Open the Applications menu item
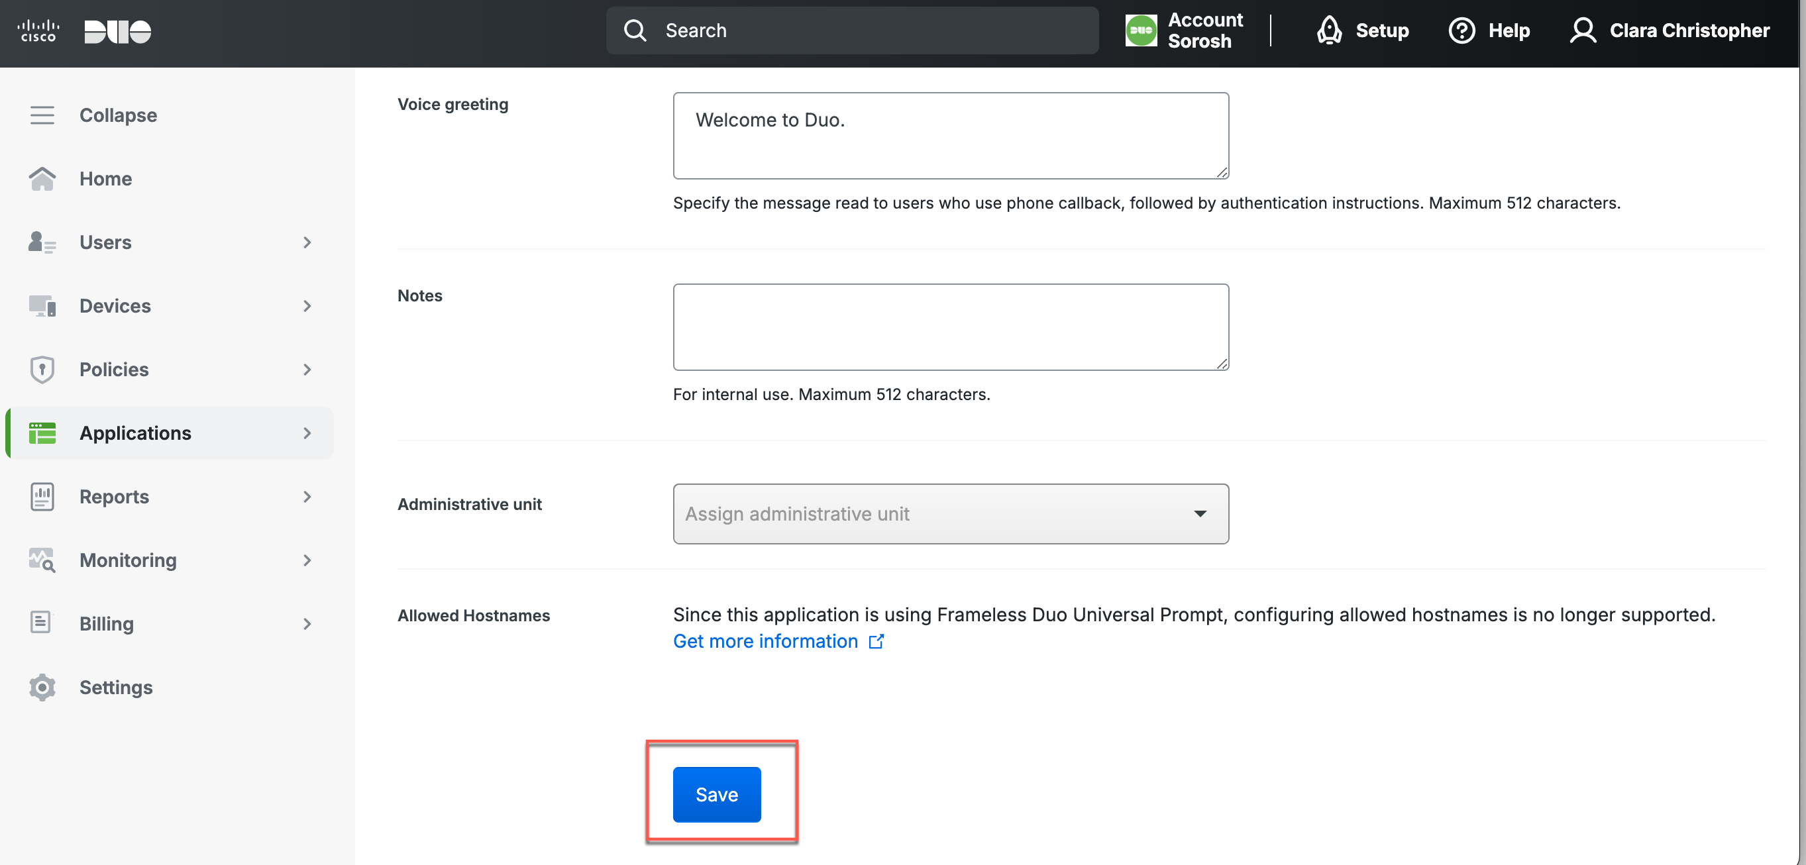Image resolution: width=1806 pixels, height=865 pixels. pyautogui.click(x=135, y=433)
